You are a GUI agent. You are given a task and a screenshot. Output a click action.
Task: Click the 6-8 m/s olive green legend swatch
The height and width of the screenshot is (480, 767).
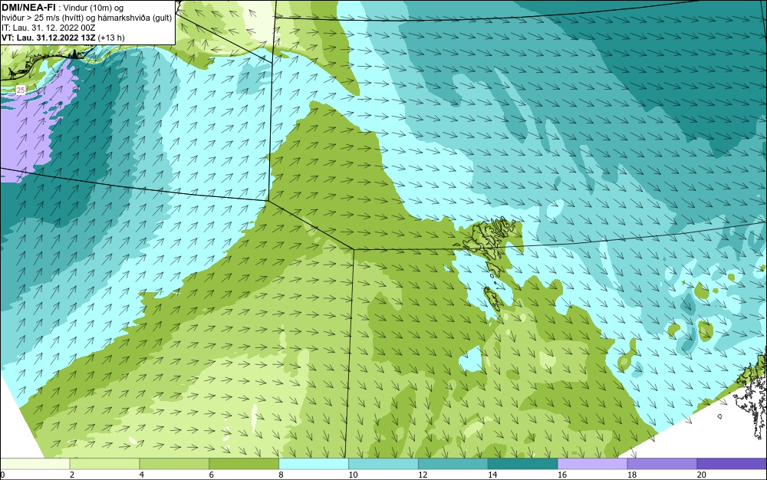pyautogui.click(x=244, y=464)
